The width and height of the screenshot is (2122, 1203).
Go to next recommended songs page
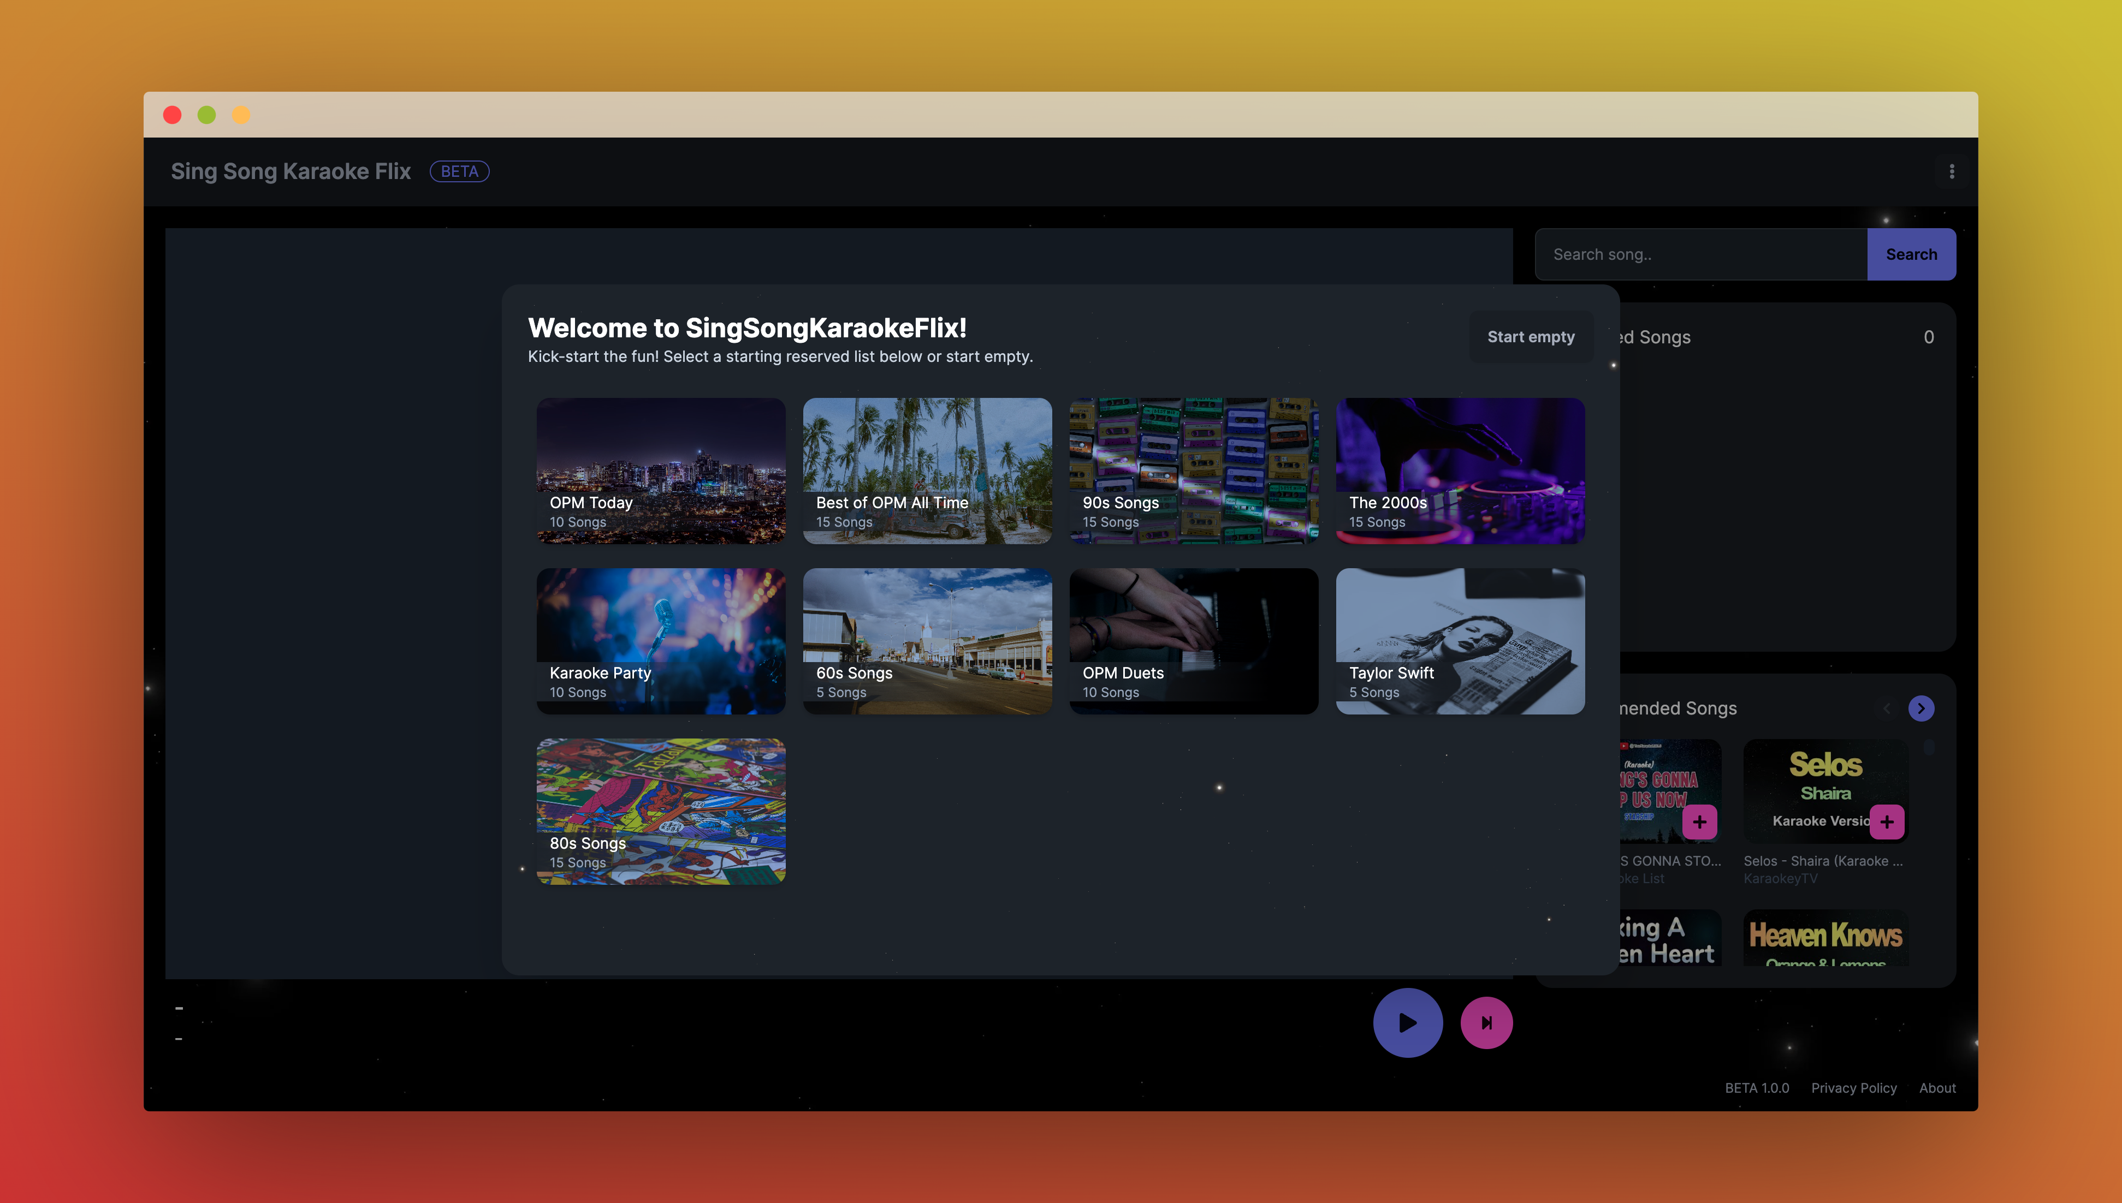point(1921,708)
